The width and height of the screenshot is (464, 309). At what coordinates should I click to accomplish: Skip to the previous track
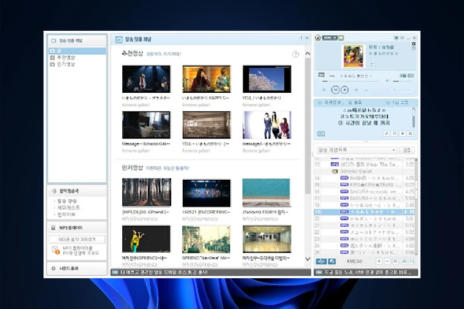(324, 90)
